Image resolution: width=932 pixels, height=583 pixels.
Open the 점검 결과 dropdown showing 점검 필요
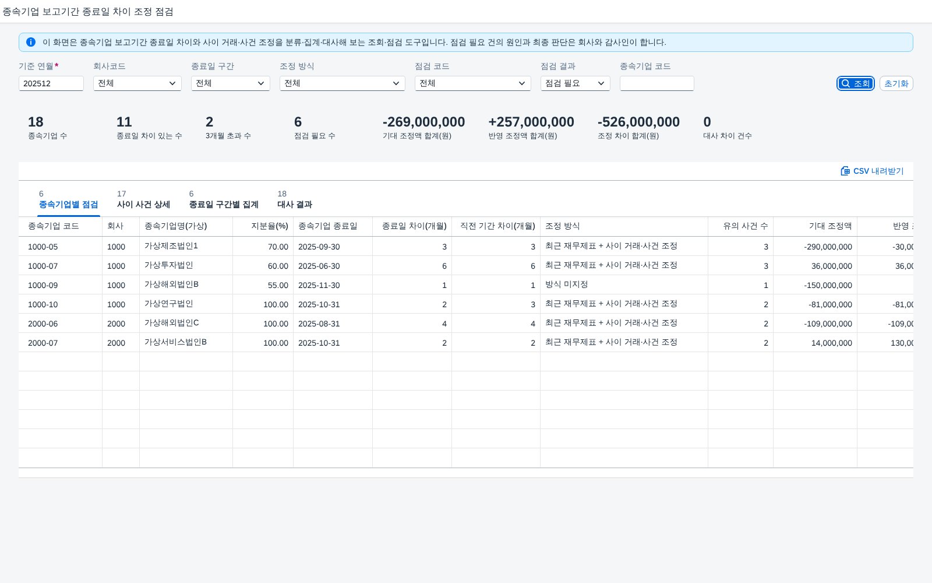pos(576,83)
